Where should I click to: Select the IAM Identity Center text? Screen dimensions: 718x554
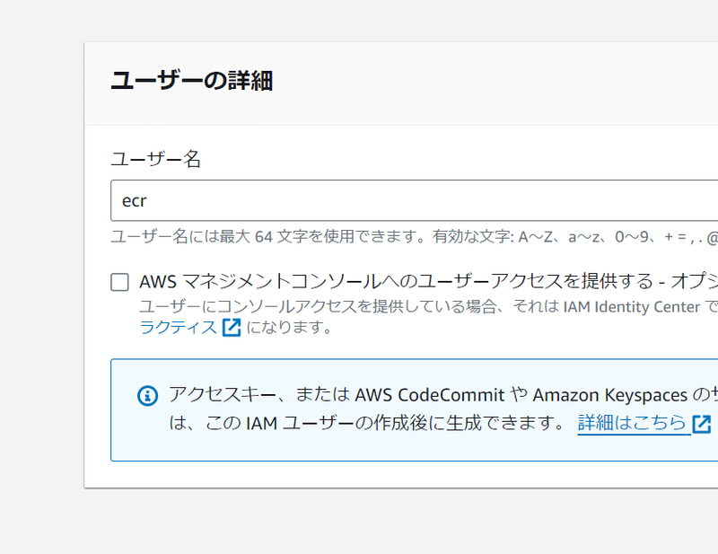tap(631, 306)
